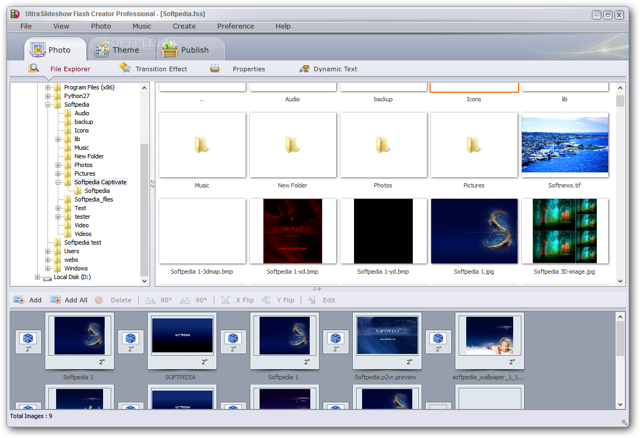Image resolution: width=640 pixels, height=438 pixels.
Task: Collapse the Softpedia Captivate node
Action: click(58, 183)
